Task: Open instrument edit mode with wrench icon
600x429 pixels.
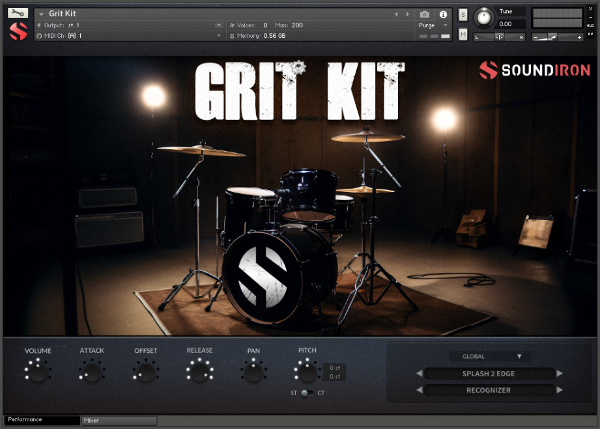Action: 18,13
